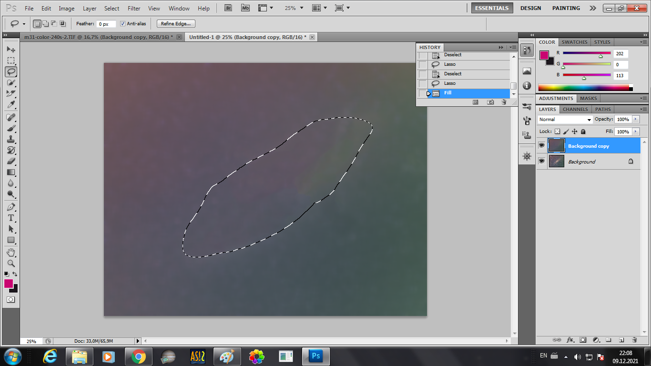The height and width of the screenshot is (366, 651).
Task: Select the Pen tool
Action: coord(11,207)
